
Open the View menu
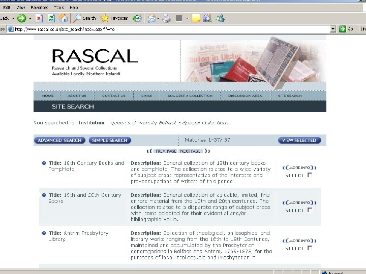pos(20,8)
